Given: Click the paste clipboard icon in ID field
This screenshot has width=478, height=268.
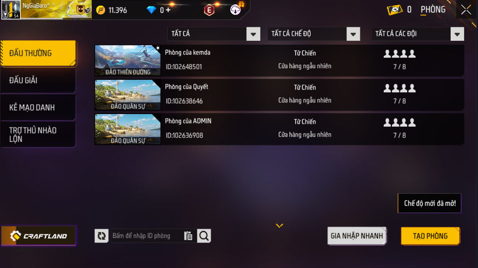Looking at the screenshot, I should (x=188, y=236).
